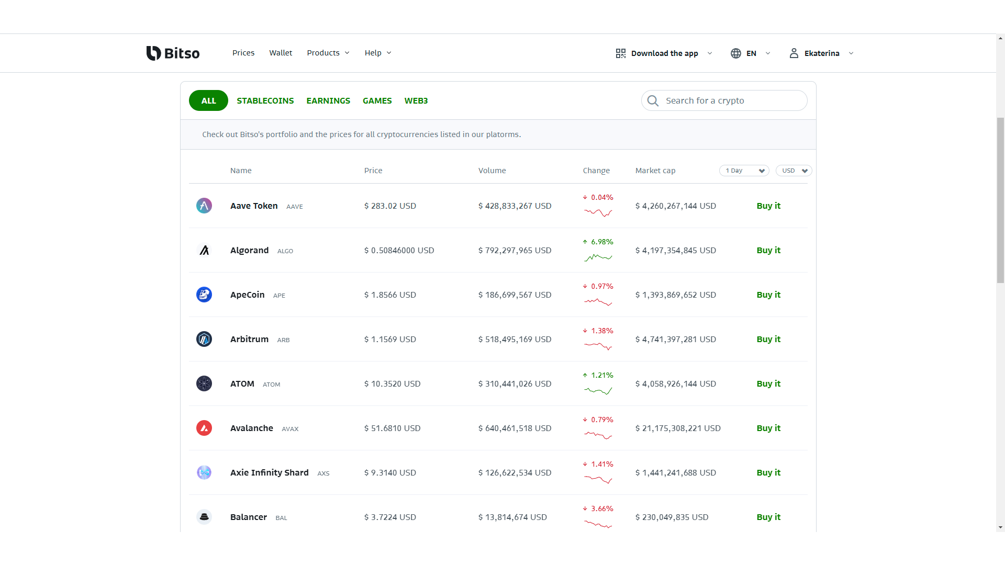Viewport: 1005px width, 565px height.
Task: Click Axie Infinity Shard sparkline chart
Action: tap(598, 479)
